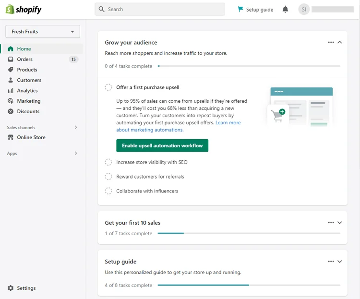Follow 'Learn more about marketing automations' link
The width and height of the screenshot is (360, 299).
(179, 126)
